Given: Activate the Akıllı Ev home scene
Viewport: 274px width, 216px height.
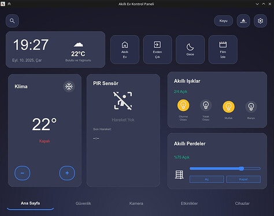Looking at the screenshot, I should pos(125,50).
